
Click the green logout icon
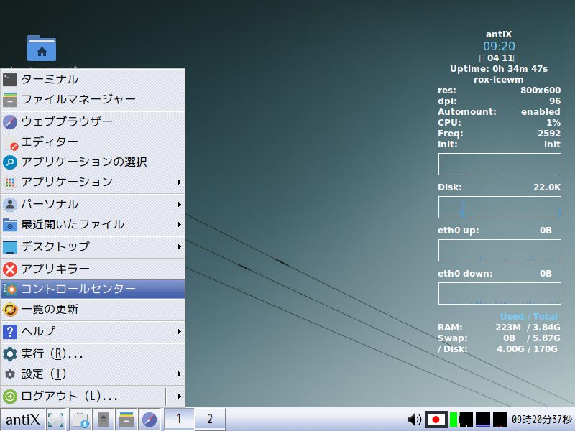click(x=10, y=397)
